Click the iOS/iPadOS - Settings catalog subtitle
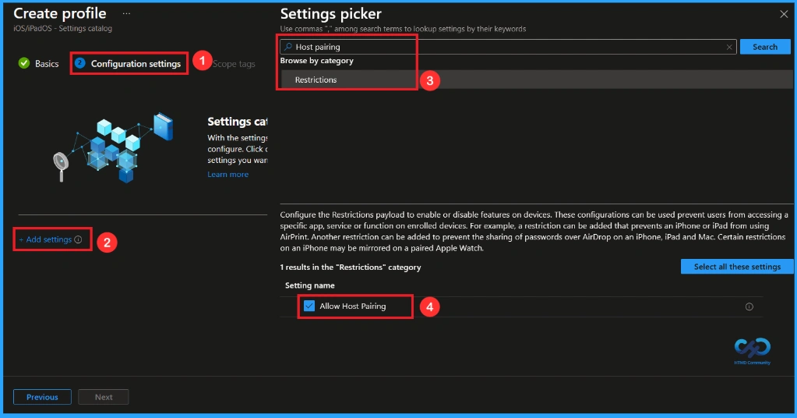The width and height of the screenshot is (797, 418). (x=62, y=29)
